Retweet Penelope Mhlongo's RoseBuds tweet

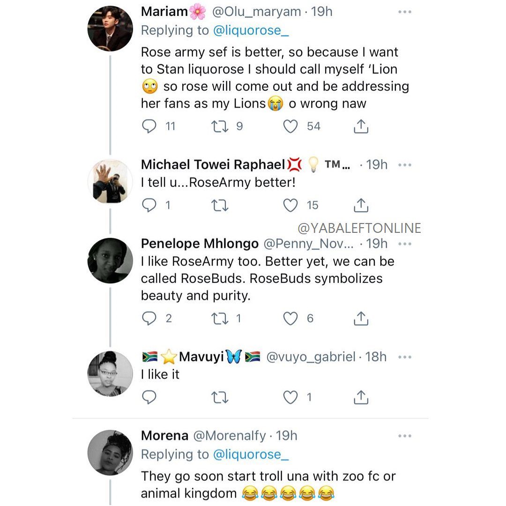click(x=219, y=319)
